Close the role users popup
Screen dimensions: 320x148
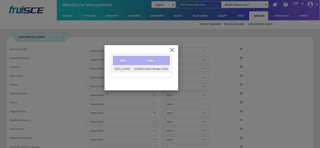coord(172,50)
